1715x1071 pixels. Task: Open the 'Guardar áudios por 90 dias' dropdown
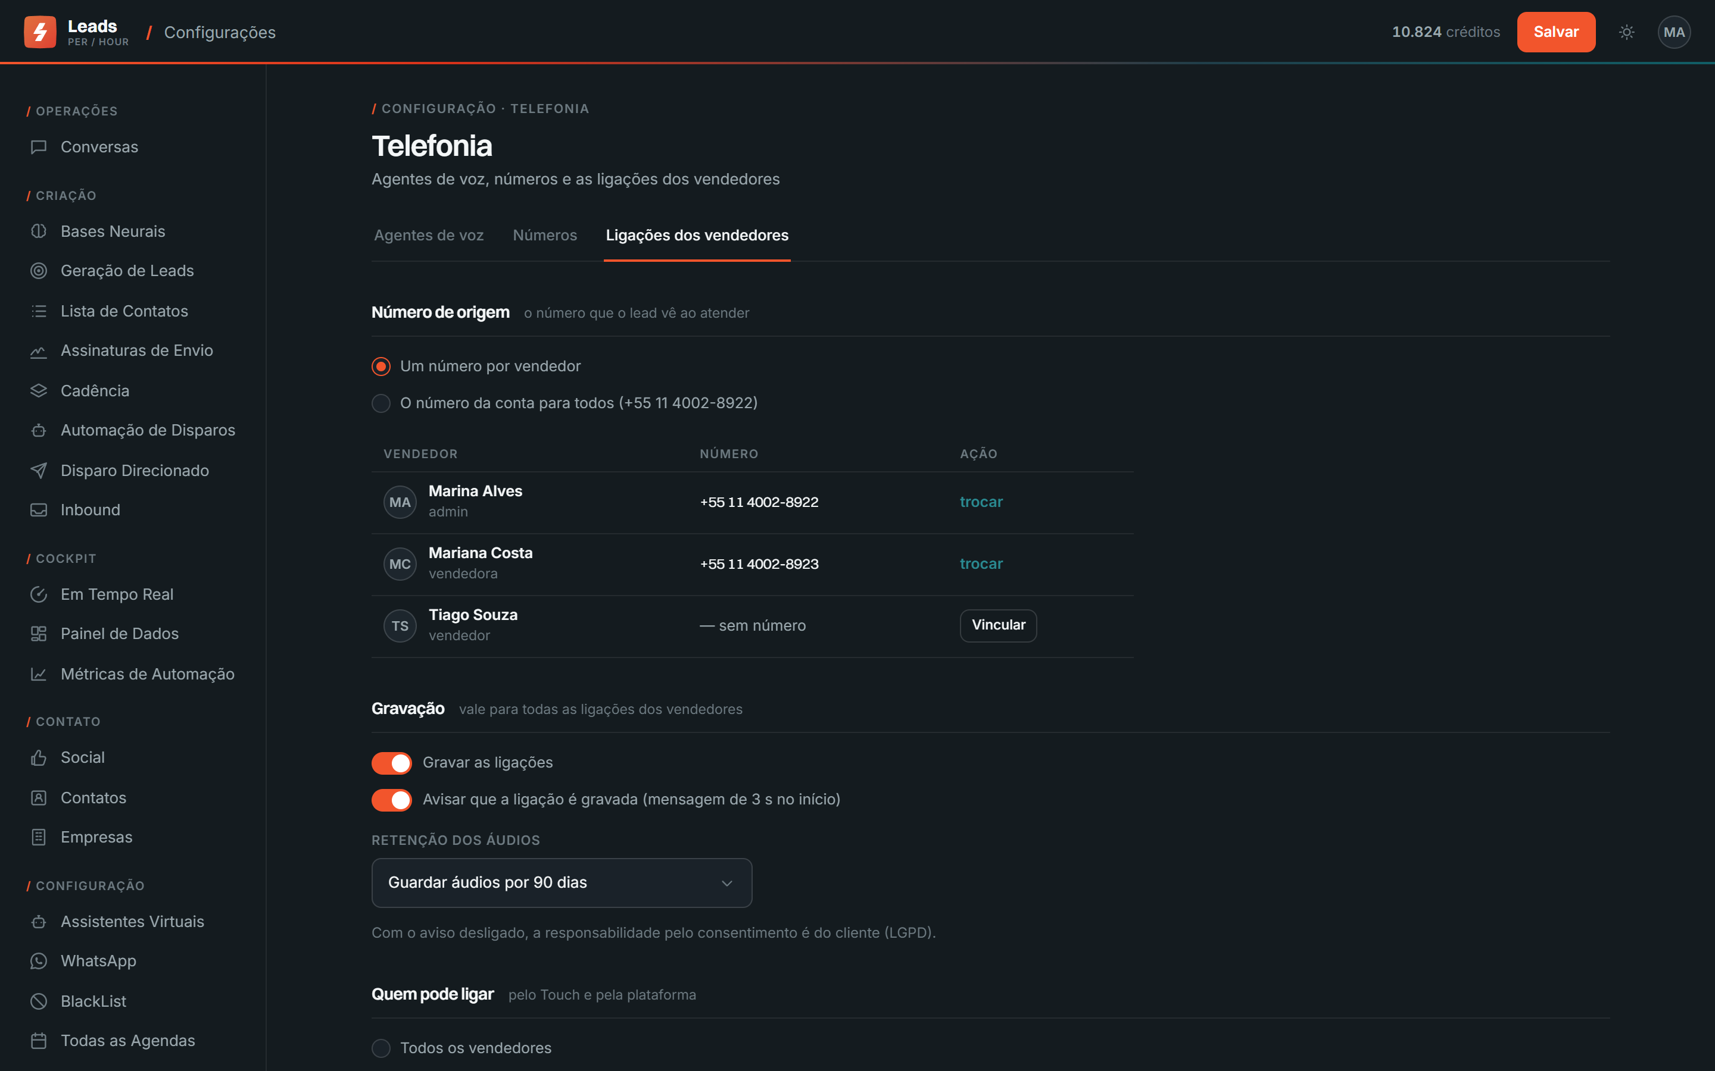click(562, 882)
